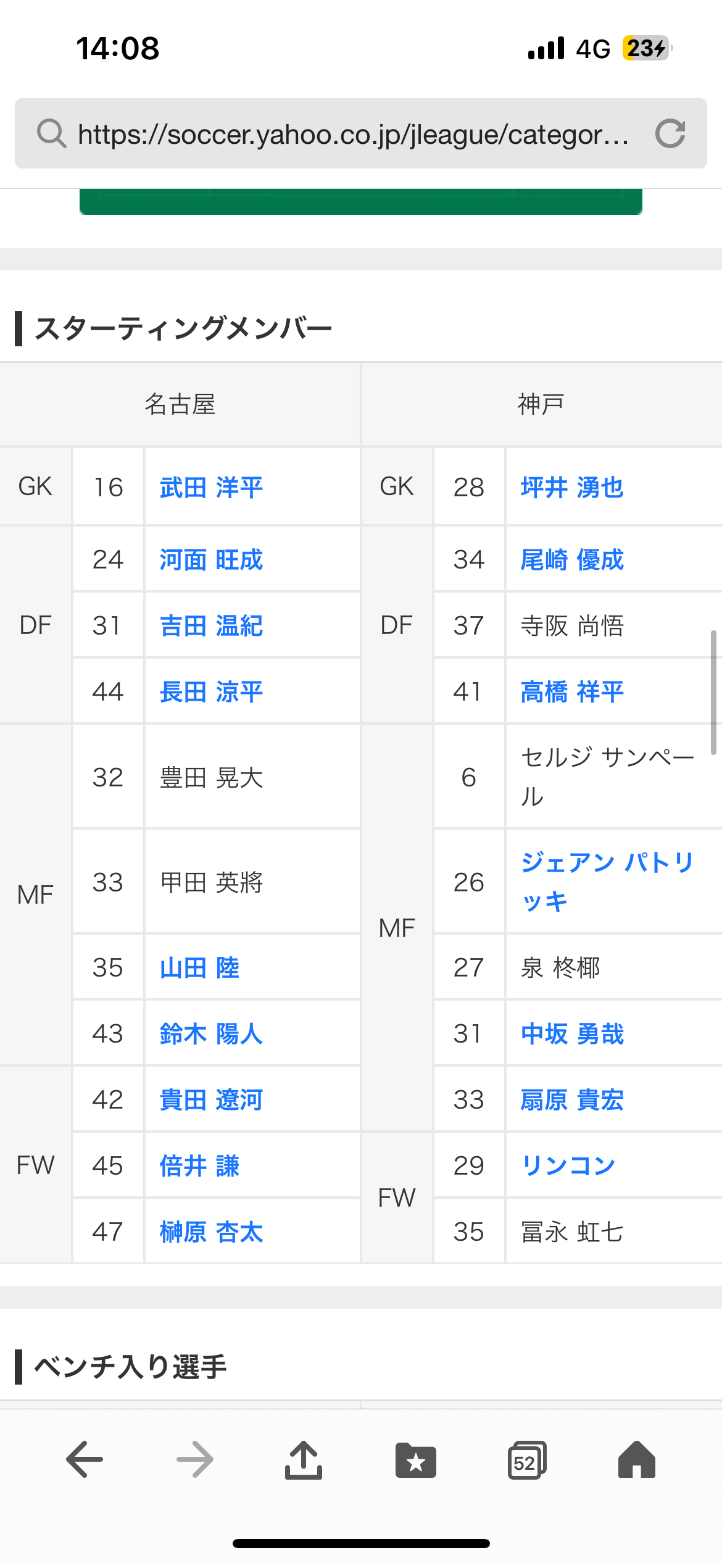The width and height of the screenshot is (722, 1563).
Task: Tap the forward arrow icon
Action: (195, 1460)
